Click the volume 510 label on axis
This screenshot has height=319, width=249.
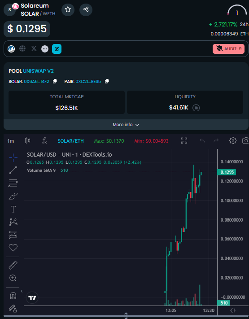[223, 303]
